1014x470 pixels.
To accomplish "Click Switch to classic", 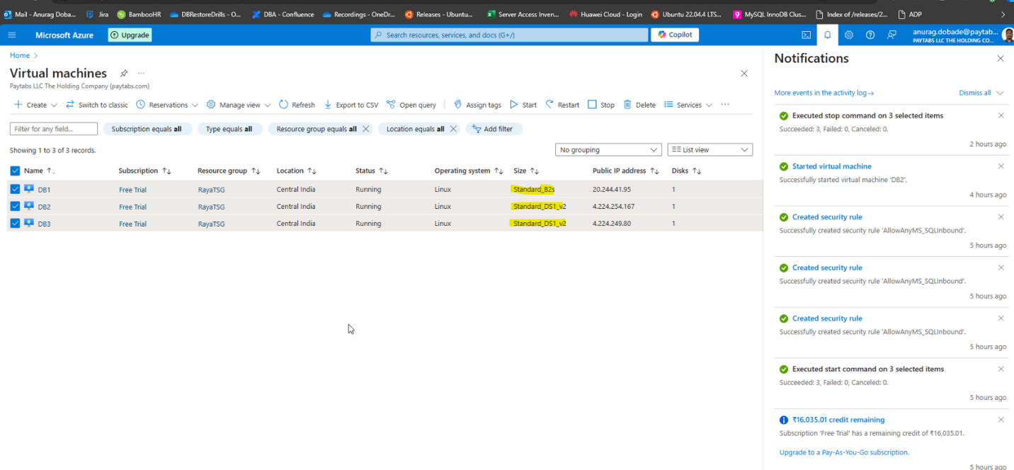I will point(97,105).
